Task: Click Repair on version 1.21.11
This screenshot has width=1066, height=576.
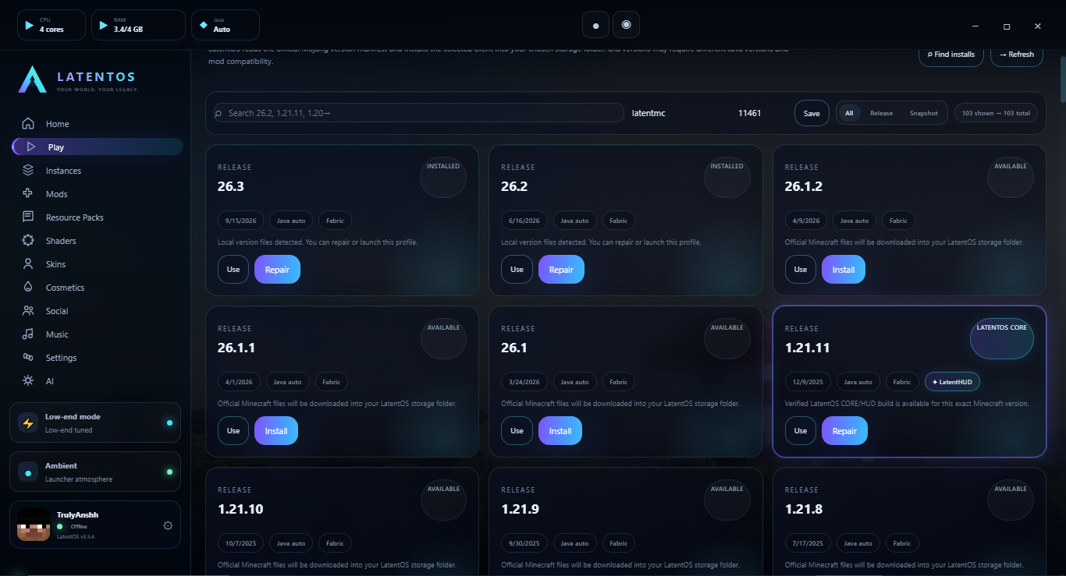Action: pos(844,431)
